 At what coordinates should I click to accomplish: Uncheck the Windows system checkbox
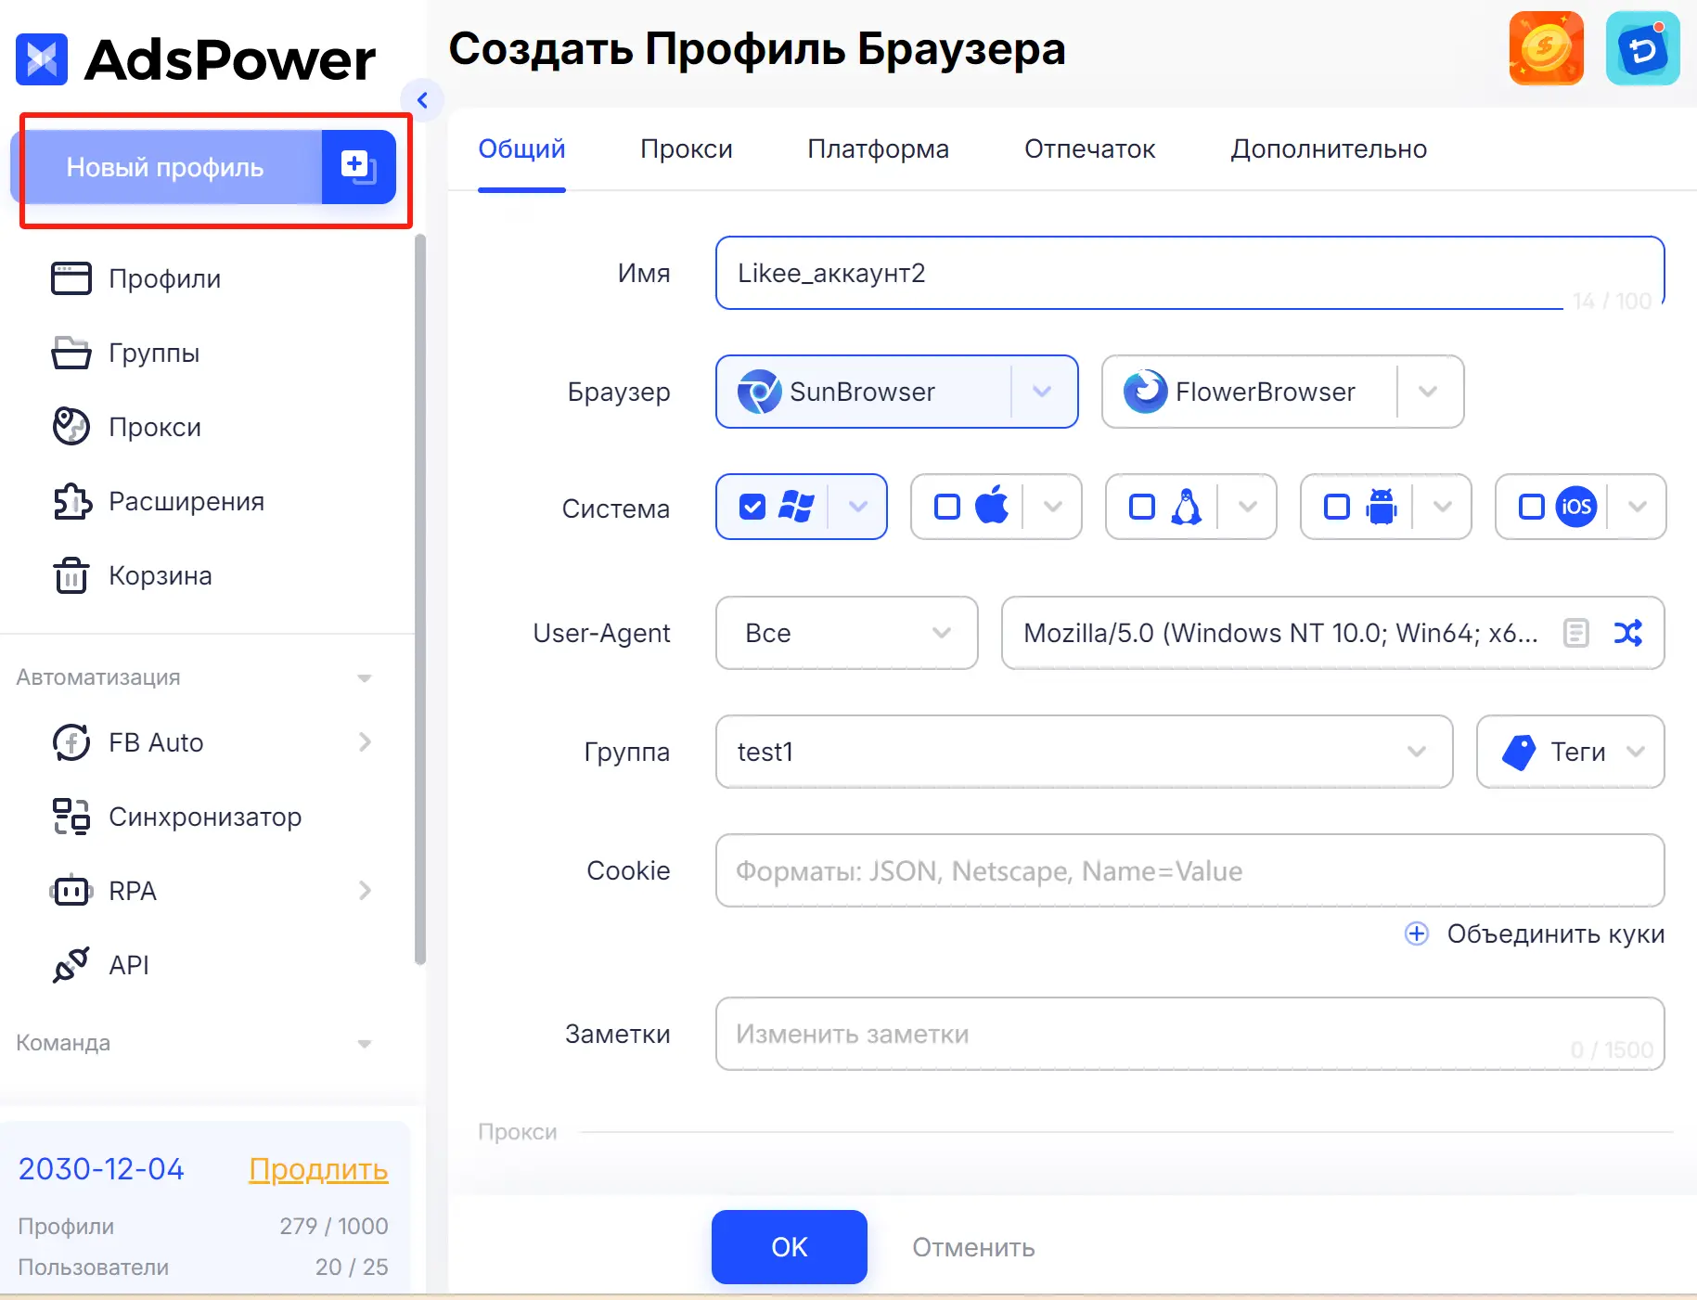[752, 507]
